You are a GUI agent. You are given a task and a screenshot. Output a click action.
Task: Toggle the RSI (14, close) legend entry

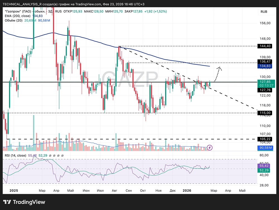point(15,156)
